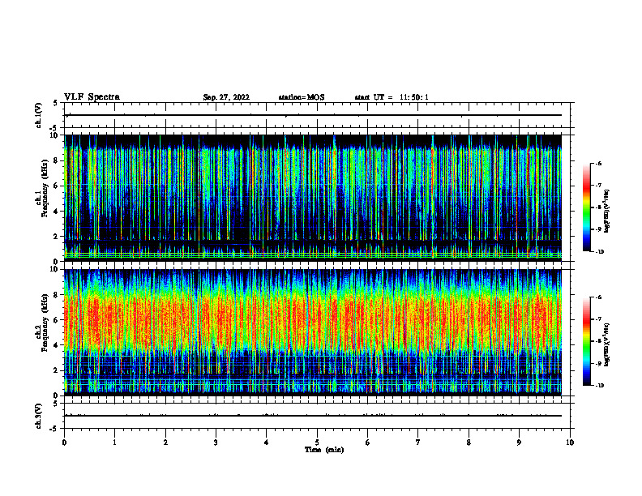Click the "-9" label on ch.1 colorbar
642x496 pixels.
(599, 229)
